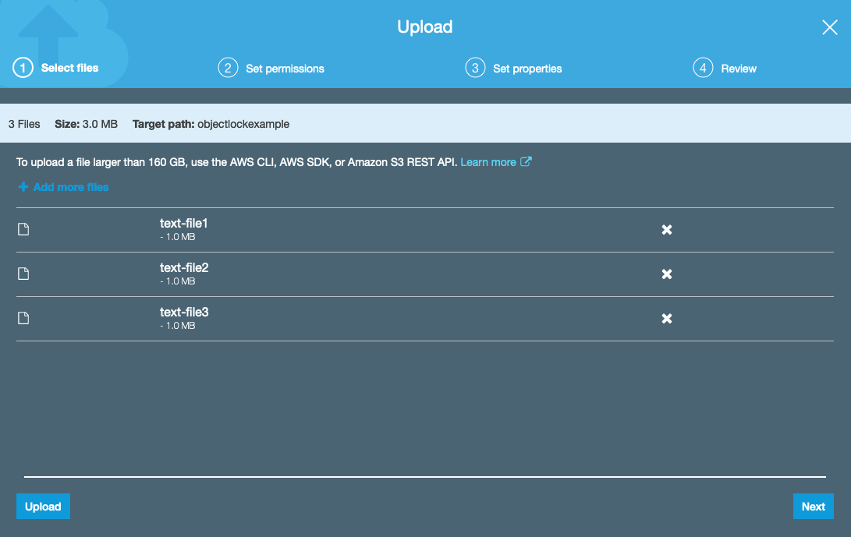Open the Learn more link
Viewport: 851px width, 537px height.
point(488,161)
